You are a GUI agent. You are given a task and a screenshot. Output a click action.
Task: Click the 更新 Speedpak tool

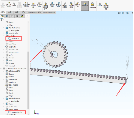(93, 5)
